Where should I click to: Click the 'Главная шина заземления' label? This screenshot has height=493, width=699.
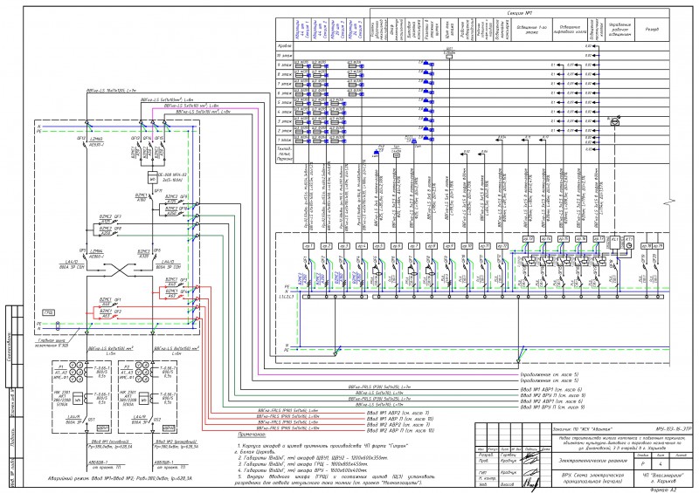(52, 343)
